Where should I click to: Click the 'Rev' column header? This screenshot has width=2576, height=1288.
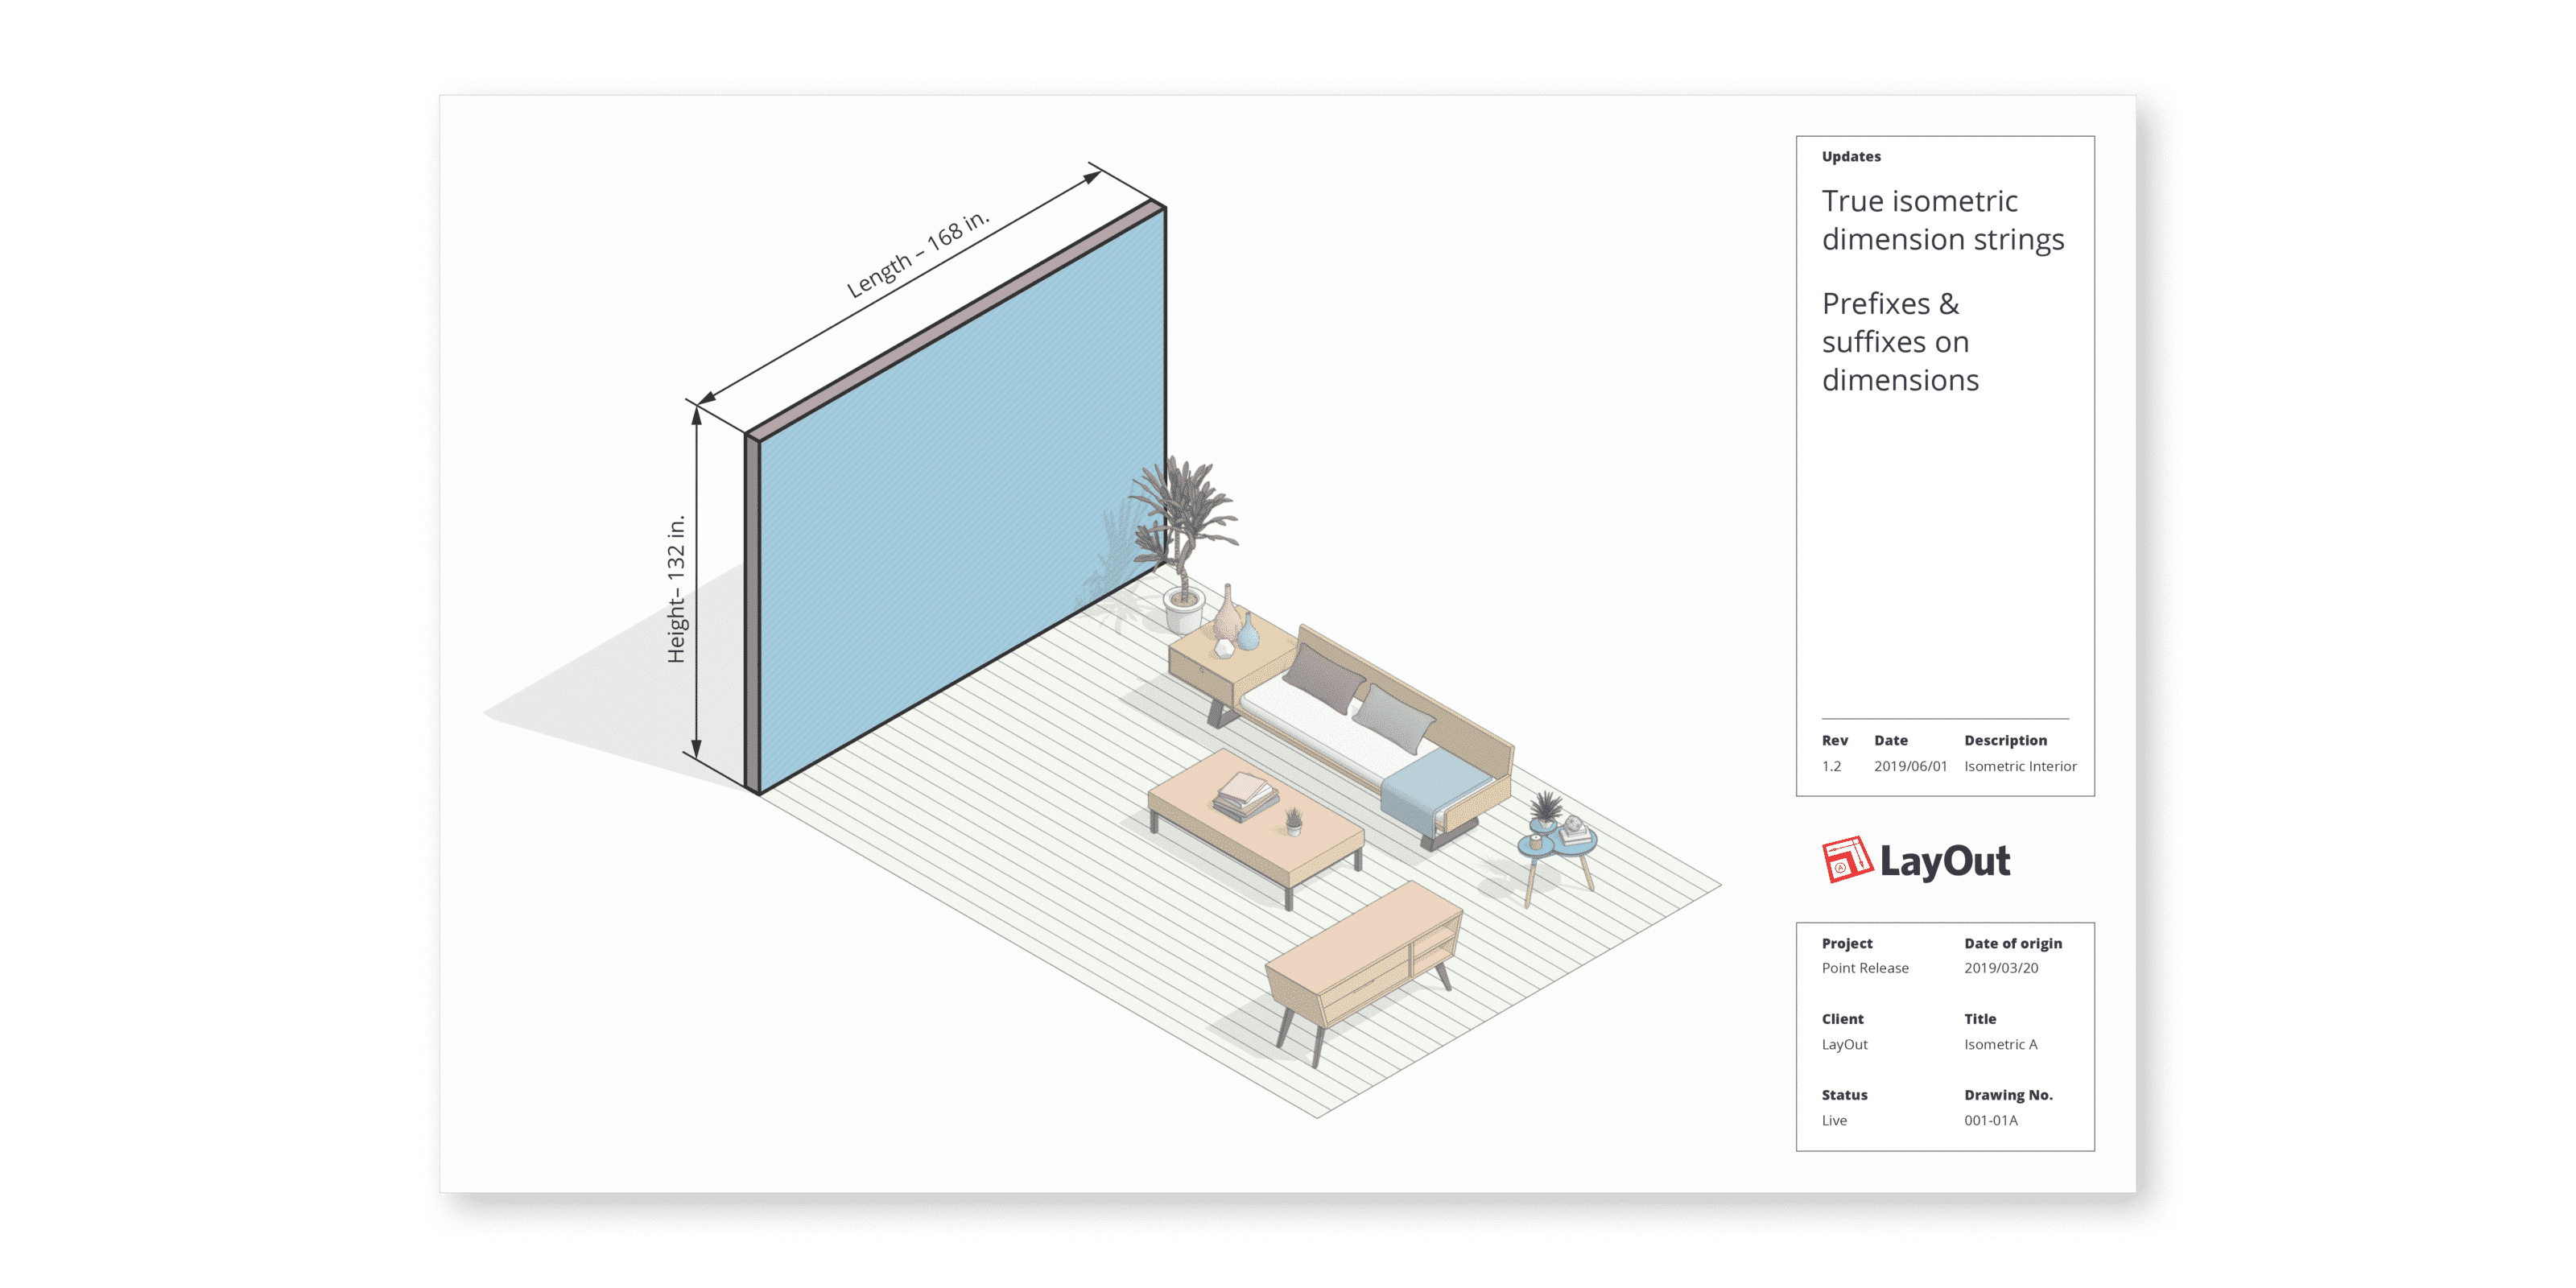coord(1834,741)
